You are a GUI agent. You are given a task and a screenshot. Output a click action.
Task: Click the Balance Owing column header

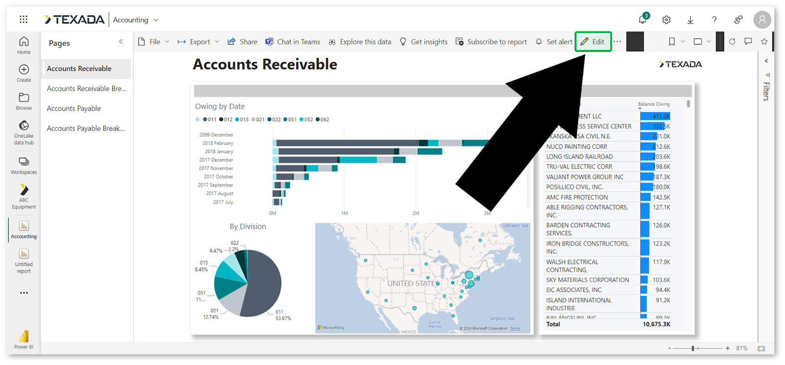point(654,104)
